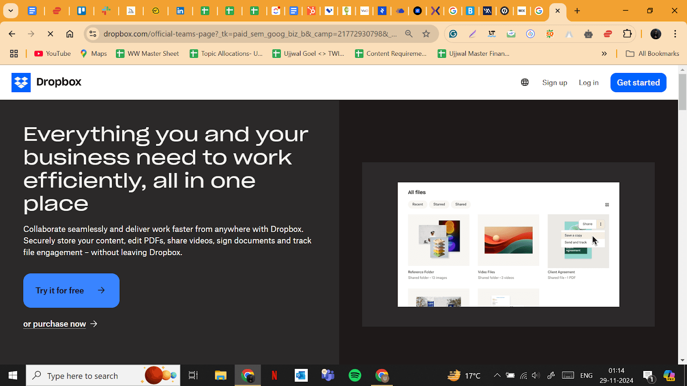The image size is (687, 386).
Task: Open the 17°C weather widget
Action: 464,376
